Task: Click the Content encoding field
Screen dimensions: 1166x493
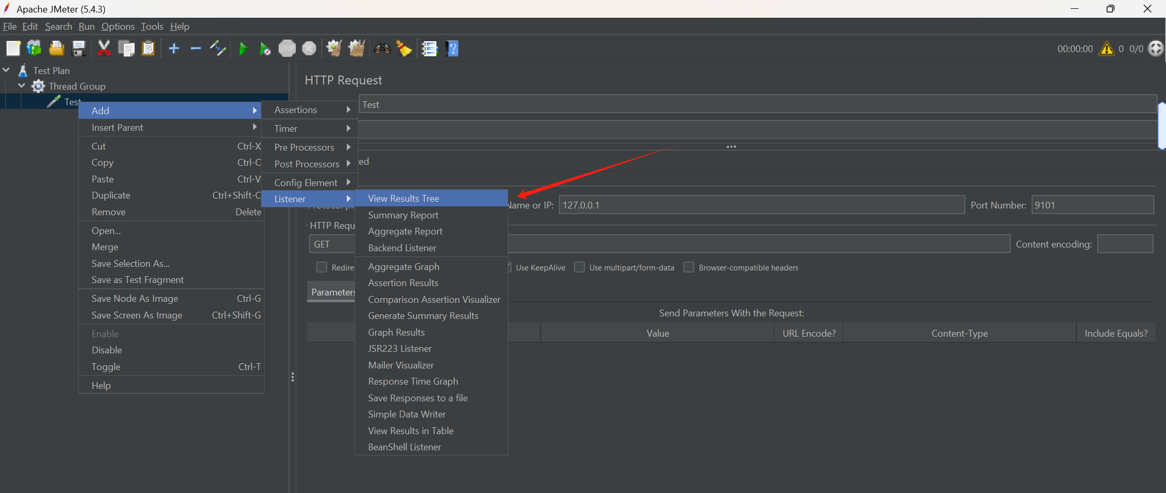Action: (x=1125, y=244)
